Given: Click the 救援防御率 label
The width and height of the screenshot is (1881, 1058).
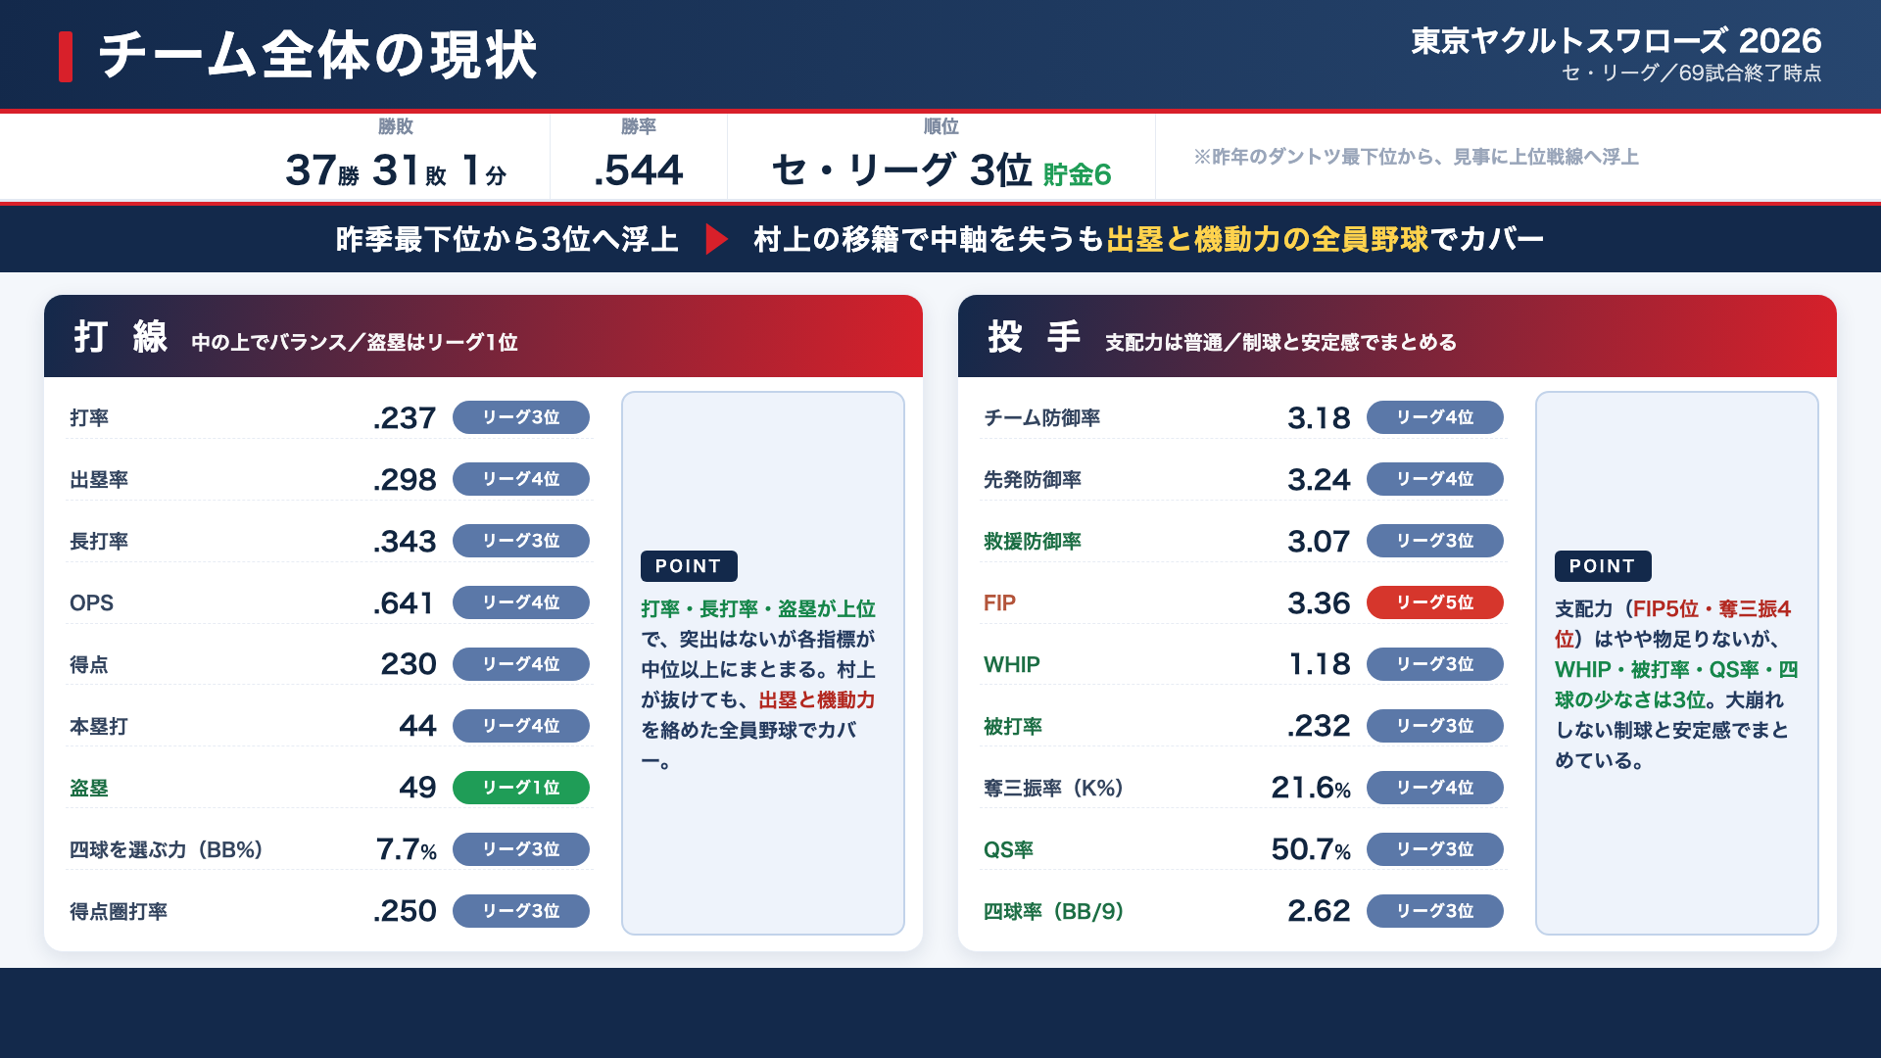Looking at the screenshot, I should (x=1033, y=542).
